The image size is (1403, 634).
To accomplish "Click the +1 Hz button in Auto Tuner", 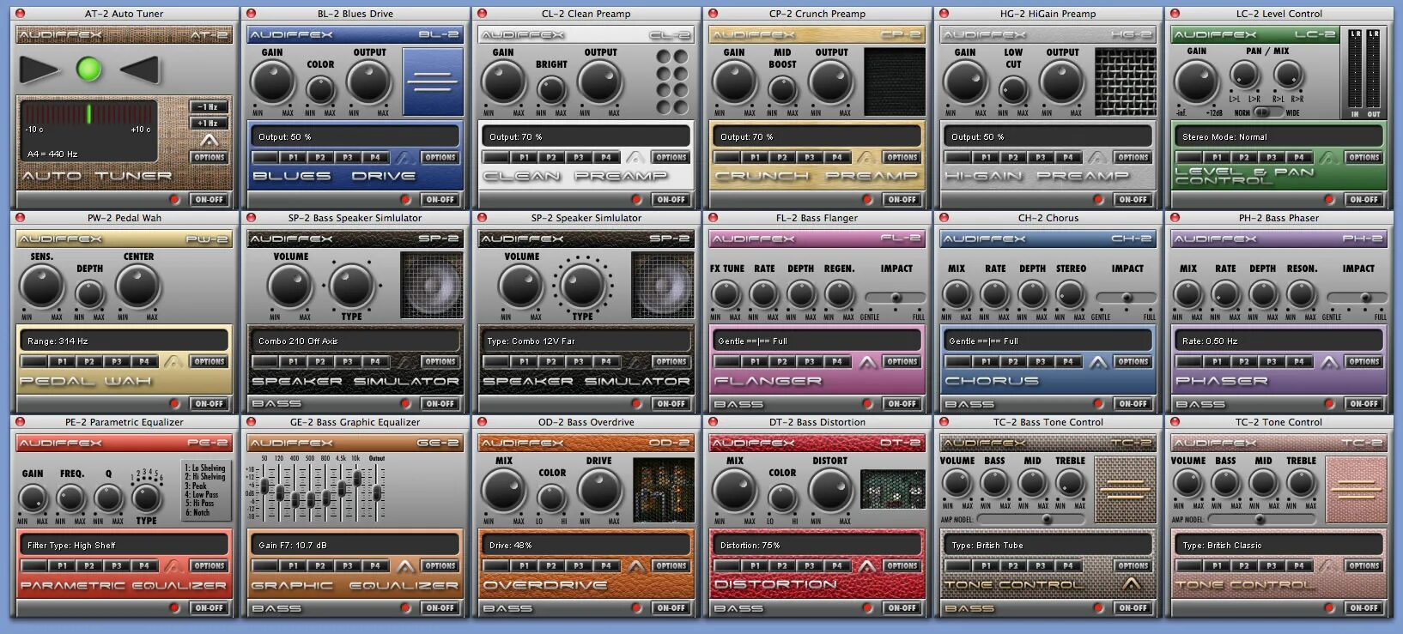I will (210, 124).
